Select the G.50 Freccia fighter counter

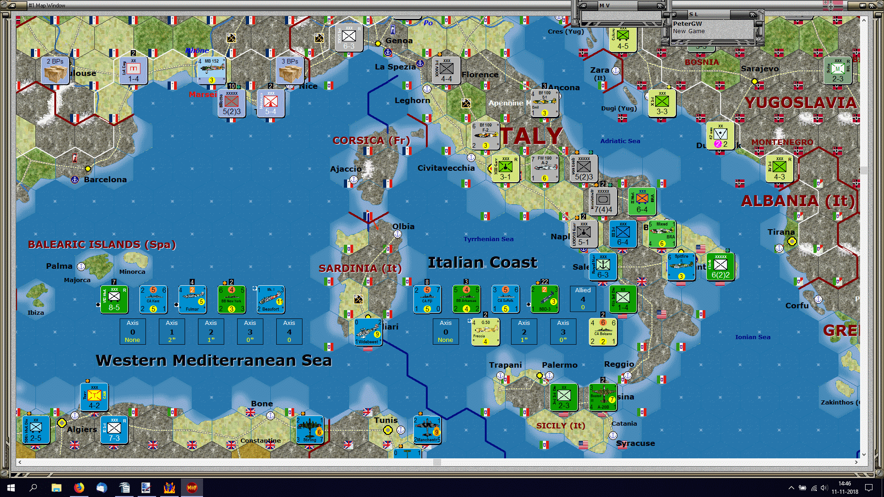tap(485, 331)
